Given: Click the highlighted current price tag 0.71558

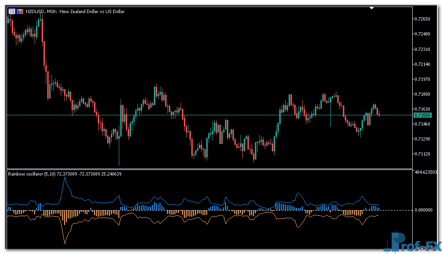Looking at the screenshot, I should click(422, 115).
